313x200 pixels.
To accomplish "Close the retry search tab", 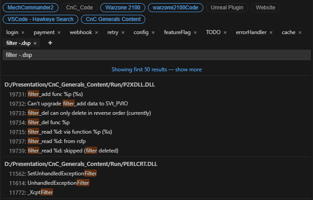I will 123,32.
